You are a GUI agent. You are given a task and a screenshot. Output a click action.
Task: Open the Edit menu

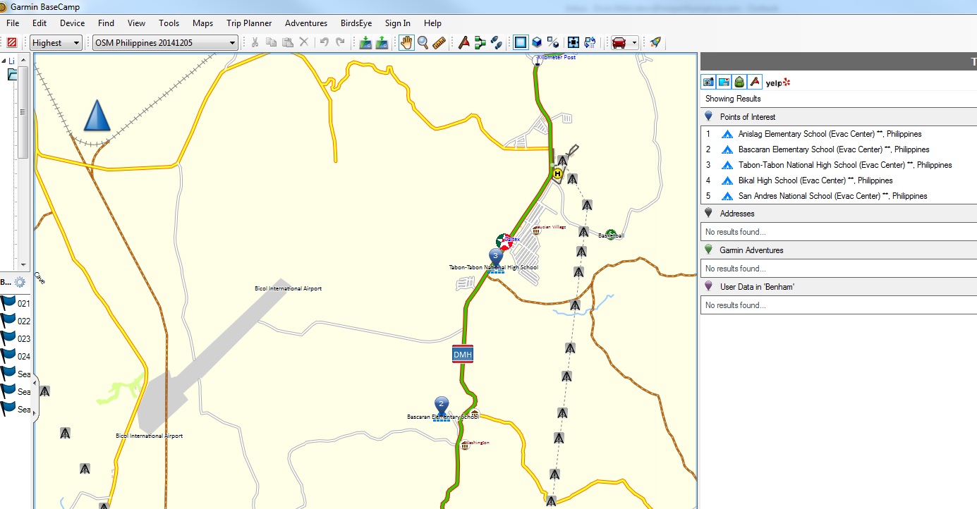40,23
